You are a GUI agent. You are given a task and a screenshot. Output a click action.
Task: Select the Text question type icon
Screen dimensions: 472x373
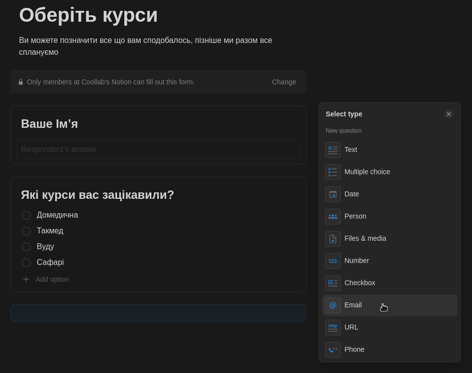coord(333,150)
